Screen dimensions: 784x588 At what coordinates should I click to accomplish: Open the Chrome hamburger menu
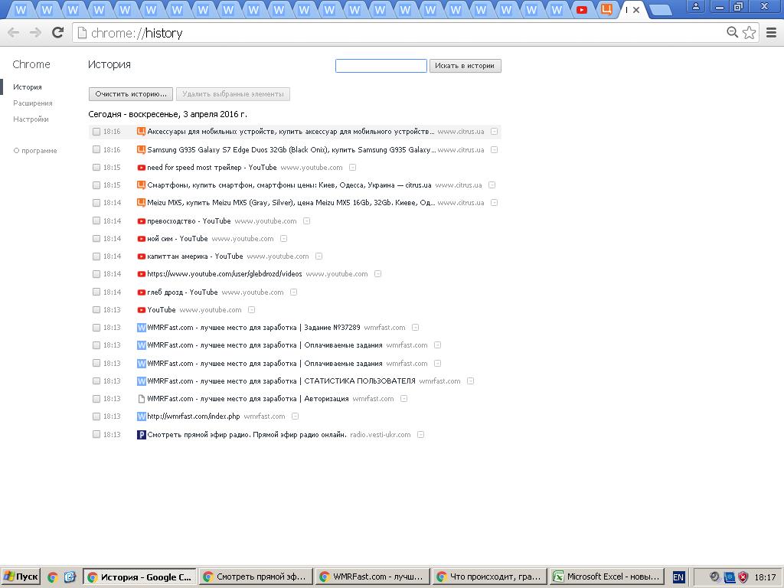pyautogui.click(x=772, y=33)
